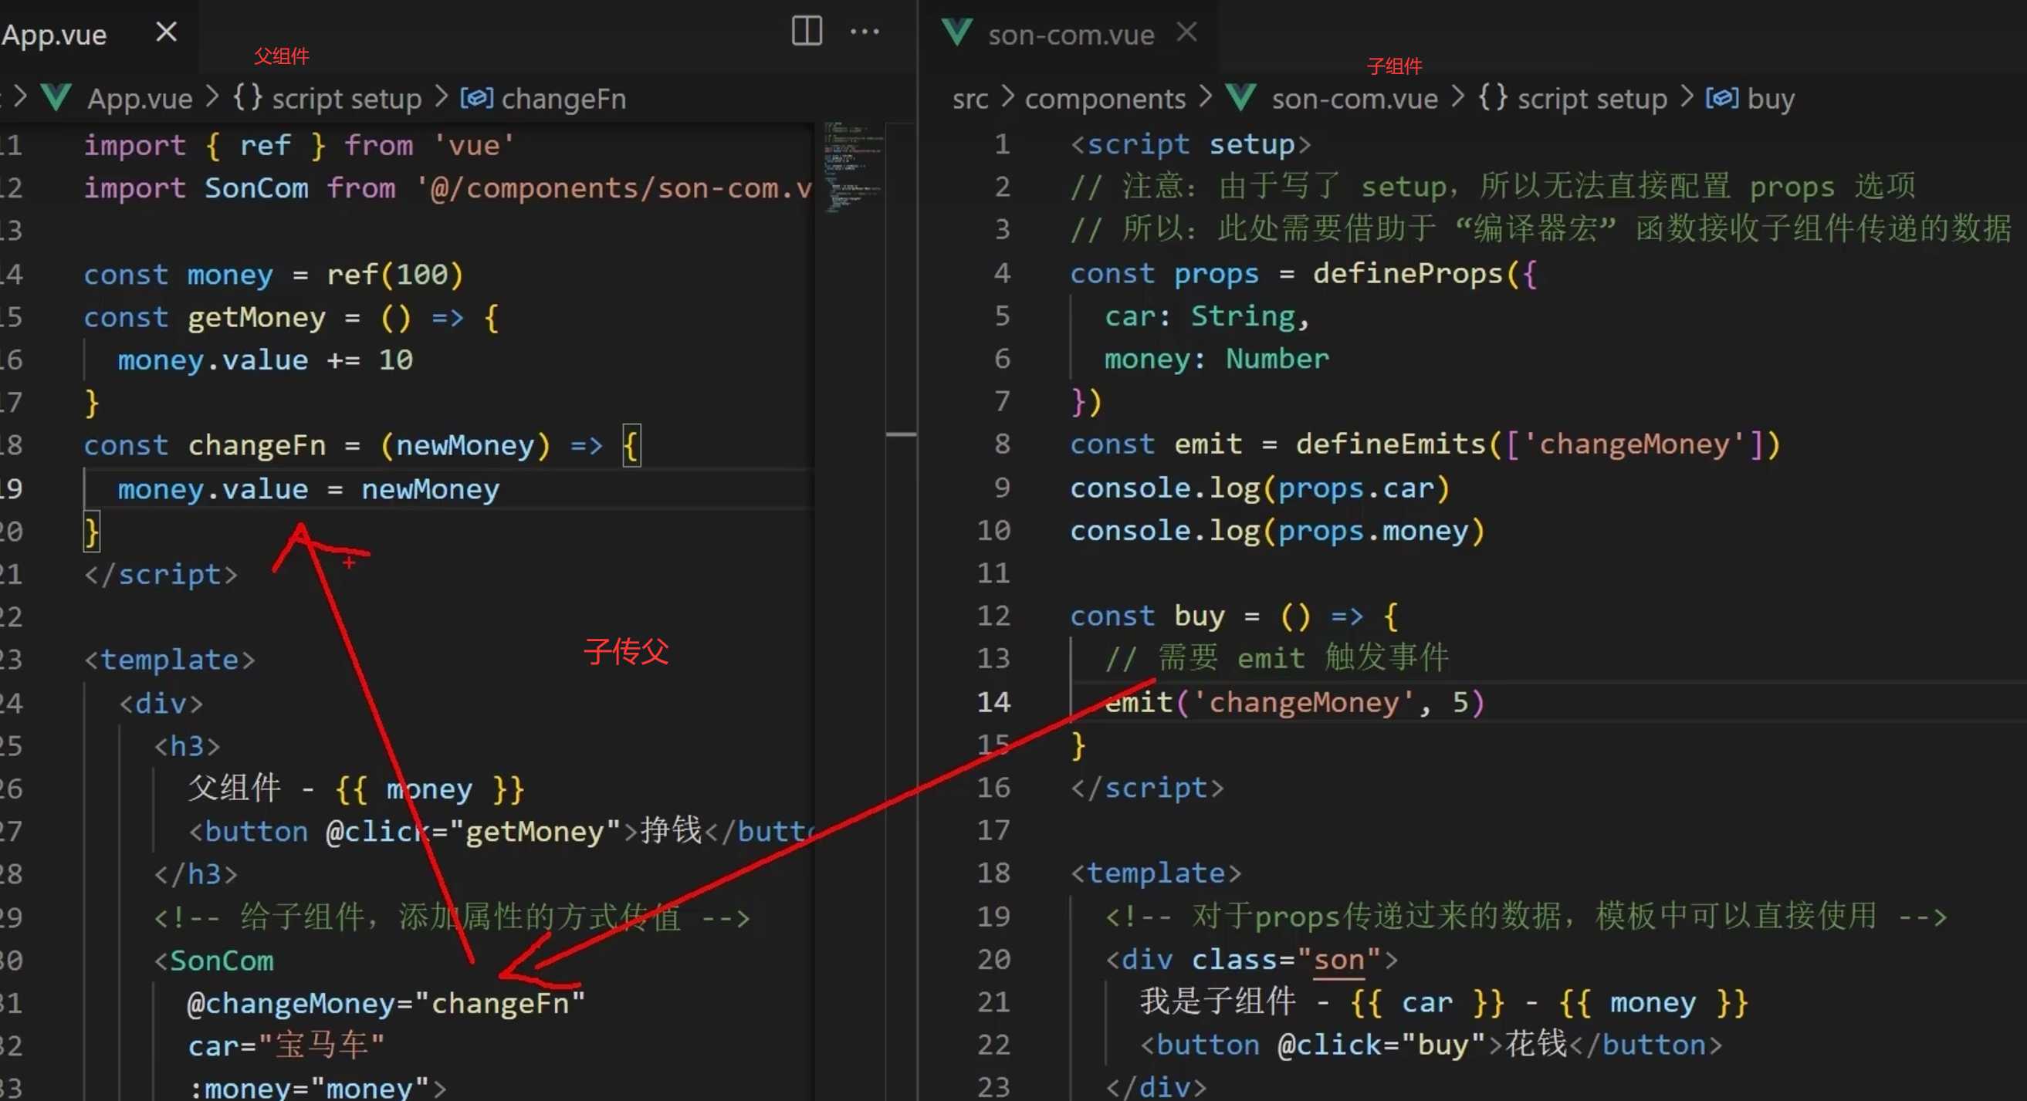Switch to the son-com.vue tab
The image size is (2027, 1101).
coord(1070,35)
